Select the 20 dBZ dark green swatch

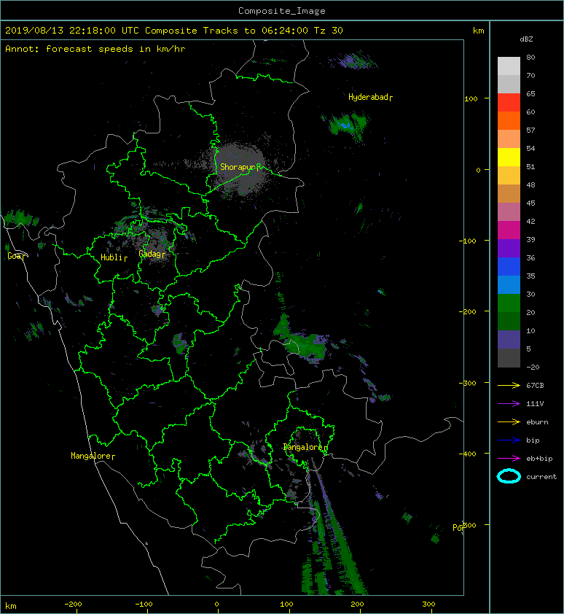point(509,321)
